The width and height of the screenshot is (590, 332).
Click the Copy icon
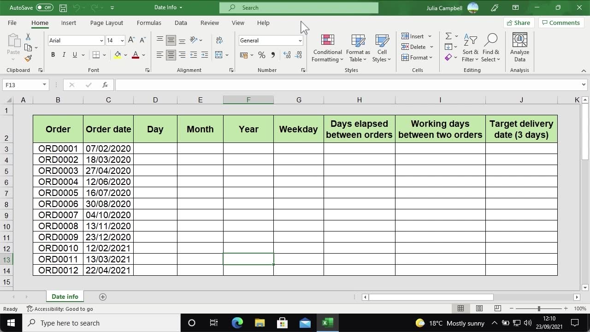(x=28, y=47)
